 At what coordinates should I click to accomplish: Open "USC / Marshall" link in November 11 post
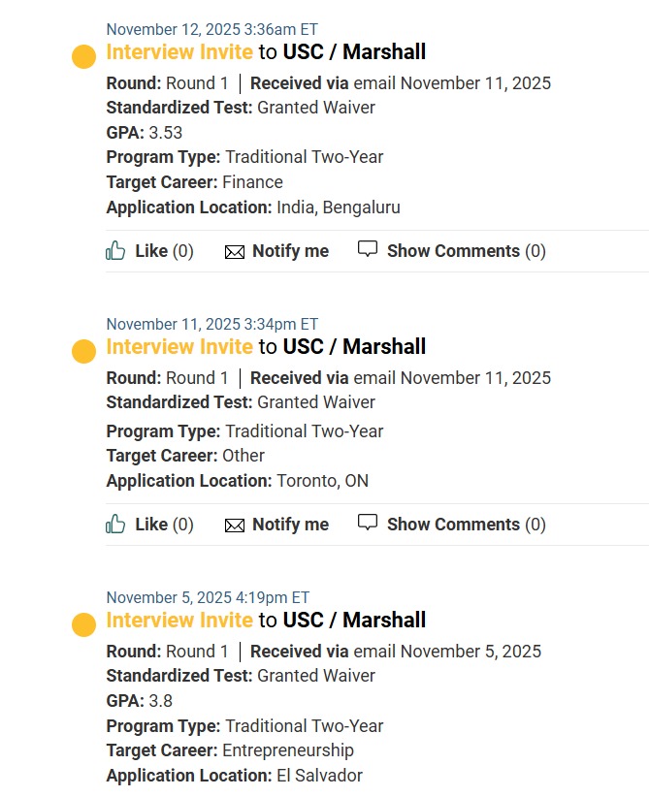(354, 346)
